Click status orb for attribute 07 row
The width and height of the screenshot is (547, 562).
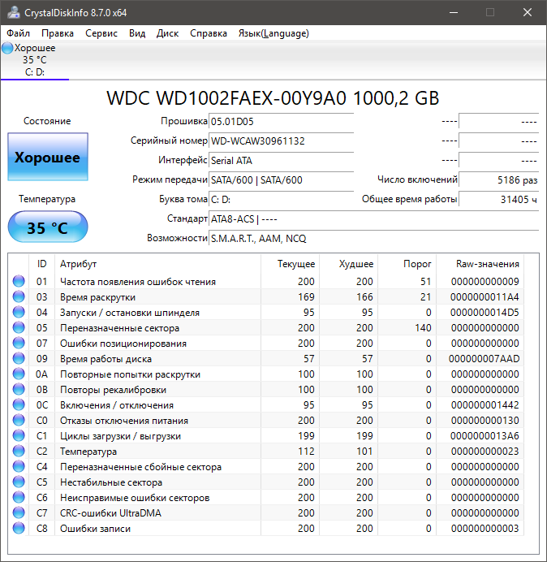point(19,343)
